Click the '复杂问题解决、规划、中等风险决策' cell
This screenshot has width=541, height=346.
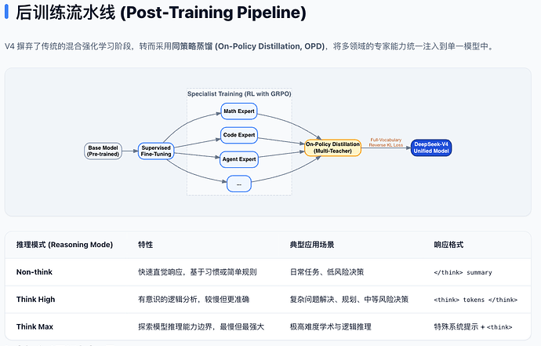pos(349,300)
